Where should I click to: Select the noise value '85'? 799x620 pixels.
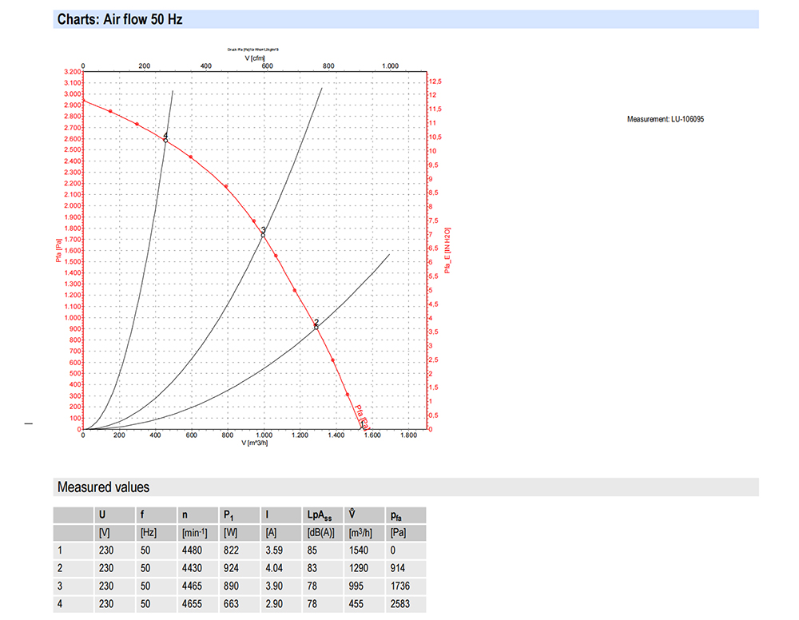(x=312, y=550)
